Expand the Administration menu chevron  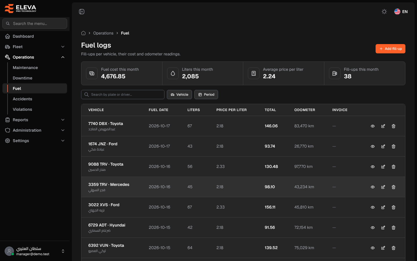63,130
